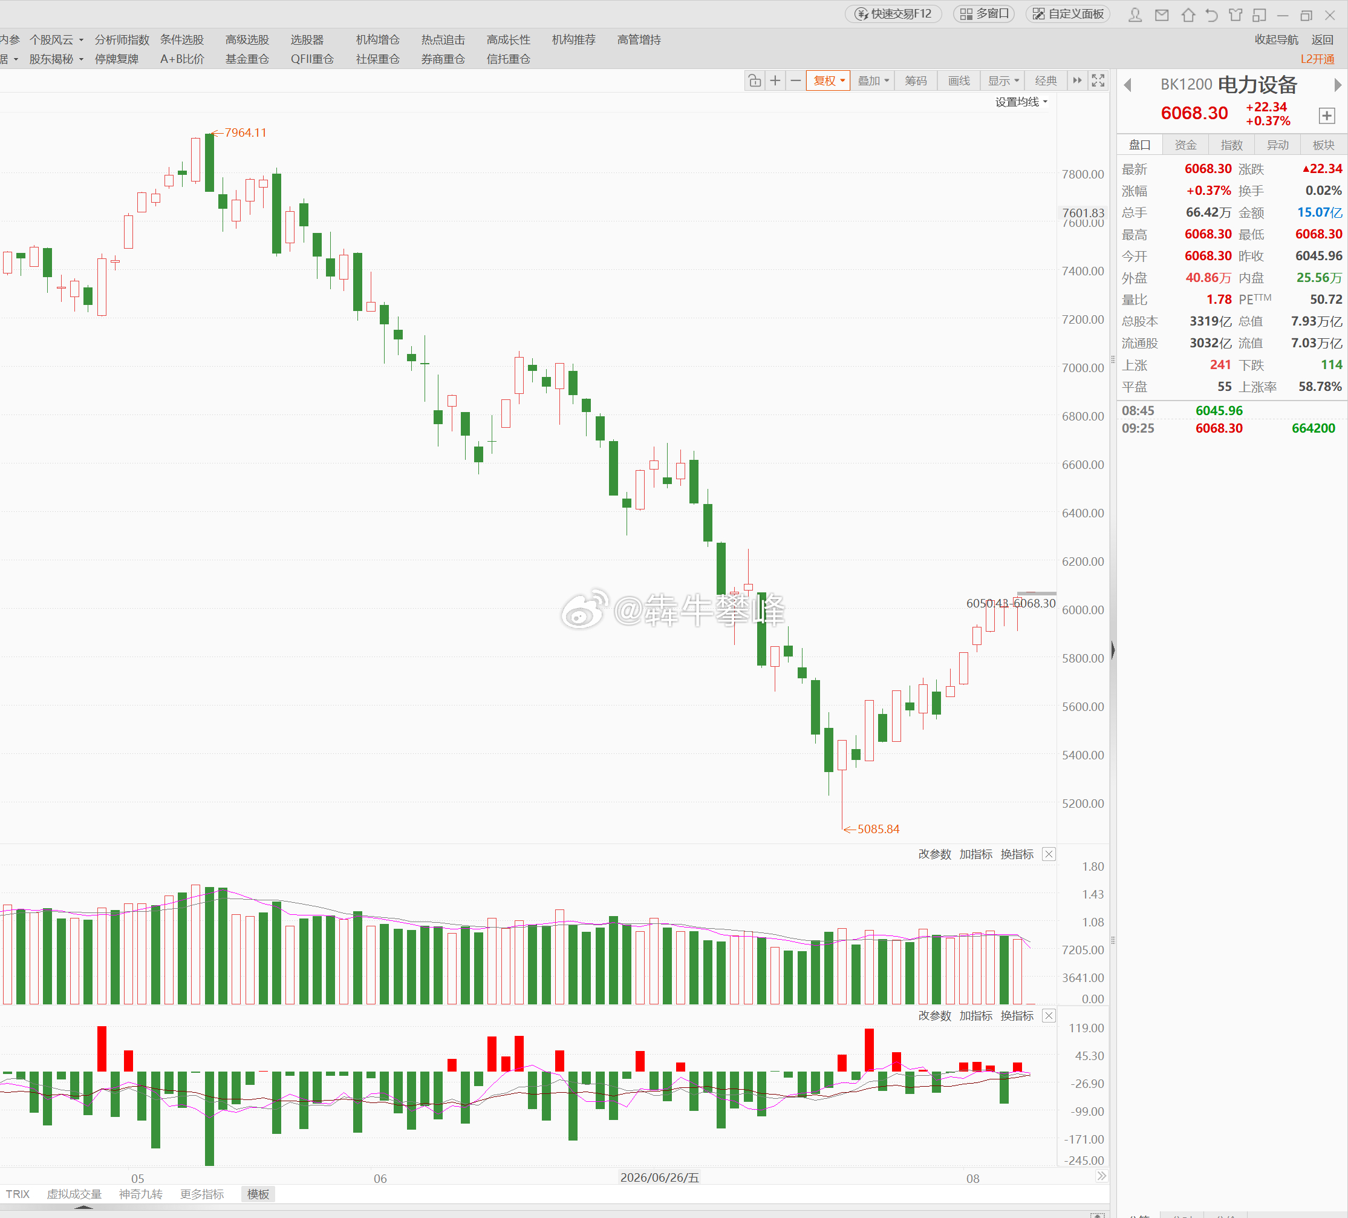Open the 显示 display dropdown
The width and height of the screenshot is (1348, 1218).
[1003, 81]
